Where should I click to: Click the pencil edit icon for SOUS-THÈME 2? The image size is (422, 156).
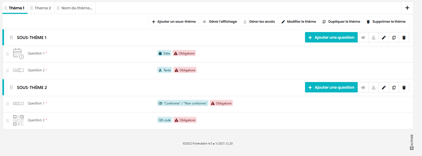point(384,88)
